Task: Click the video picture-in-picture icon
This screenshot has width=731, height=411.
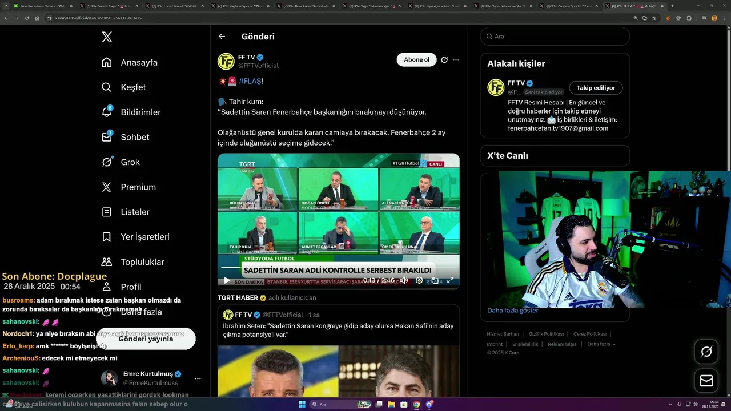Action: 435,280
